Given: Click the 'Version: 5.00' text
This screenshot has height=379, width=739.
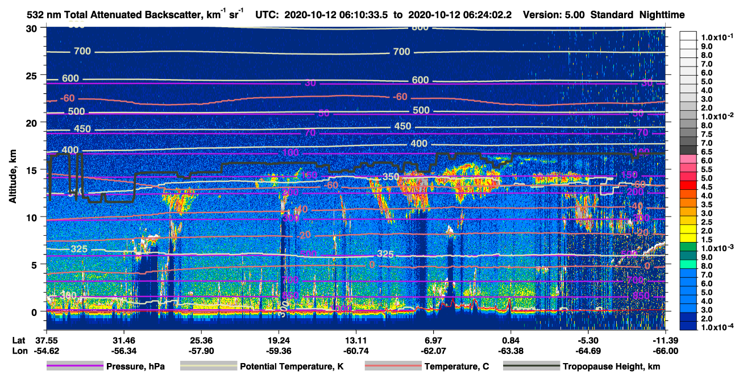Looking at the screenshot, I should click(553, 15).
